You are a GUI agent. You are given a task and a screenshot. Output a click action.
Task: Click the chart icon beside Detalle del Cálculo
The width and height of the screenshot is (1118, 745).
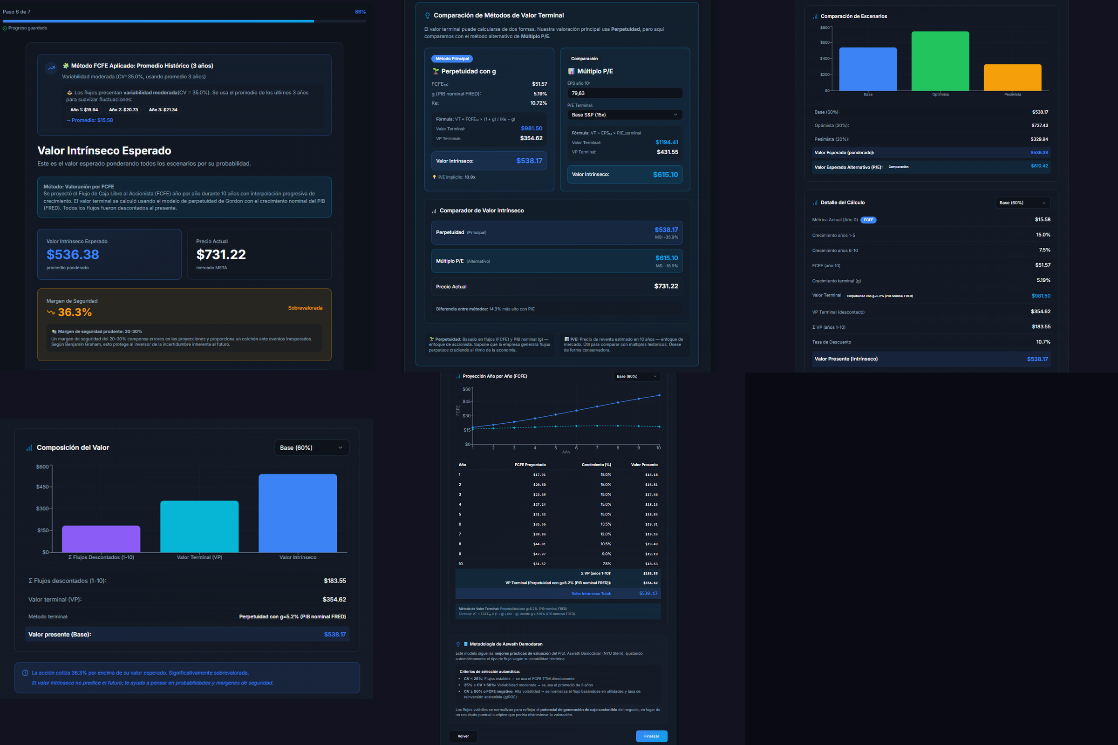pos(815,203)
